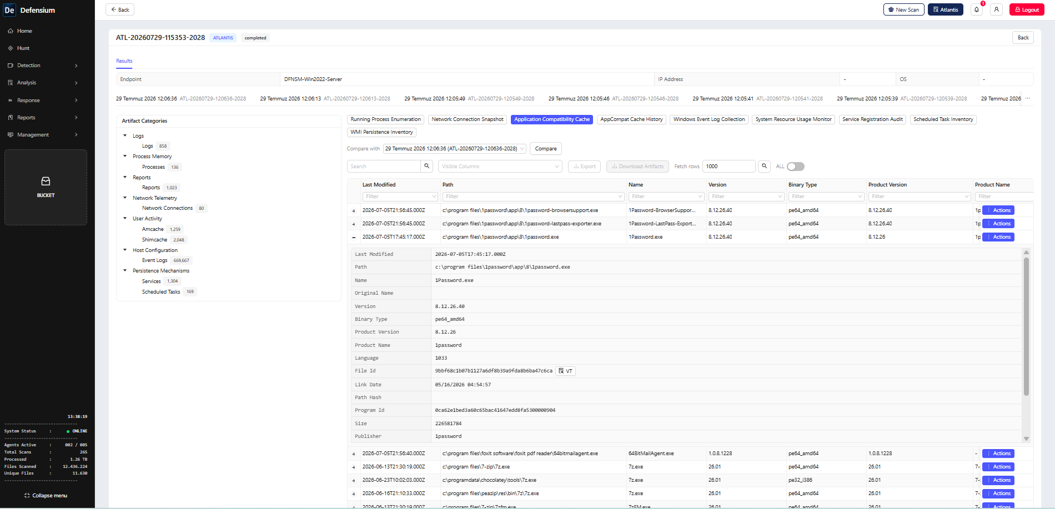
Task: Select Shimcache under User Activity
Action: point(154,240)
